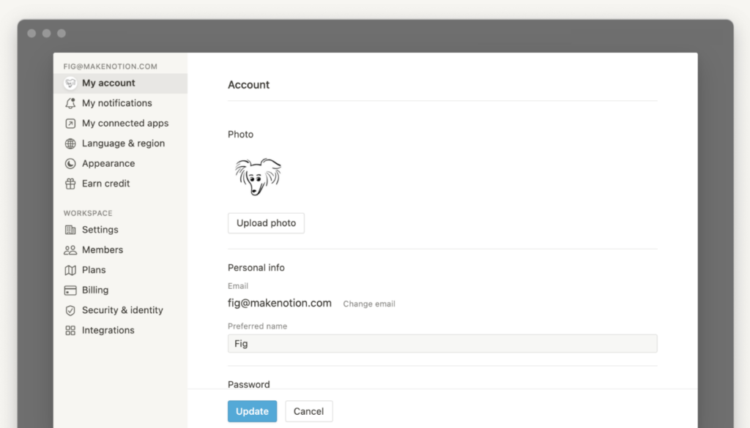The width and height of the screenshot is (750, 428).
Task: Click the people icon beside Members
Action: (x=70, y=249)
